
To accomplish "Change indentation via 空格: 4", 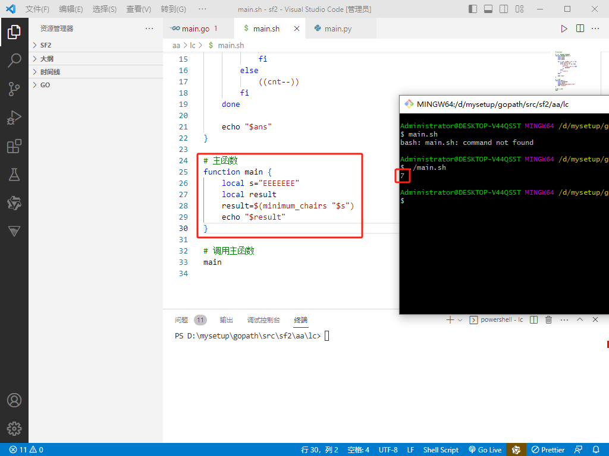I will [x=358, y=450].
